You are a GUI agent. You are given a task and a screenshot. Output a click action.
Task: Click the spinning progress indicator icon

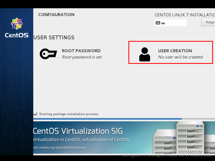tap(36, 114)
